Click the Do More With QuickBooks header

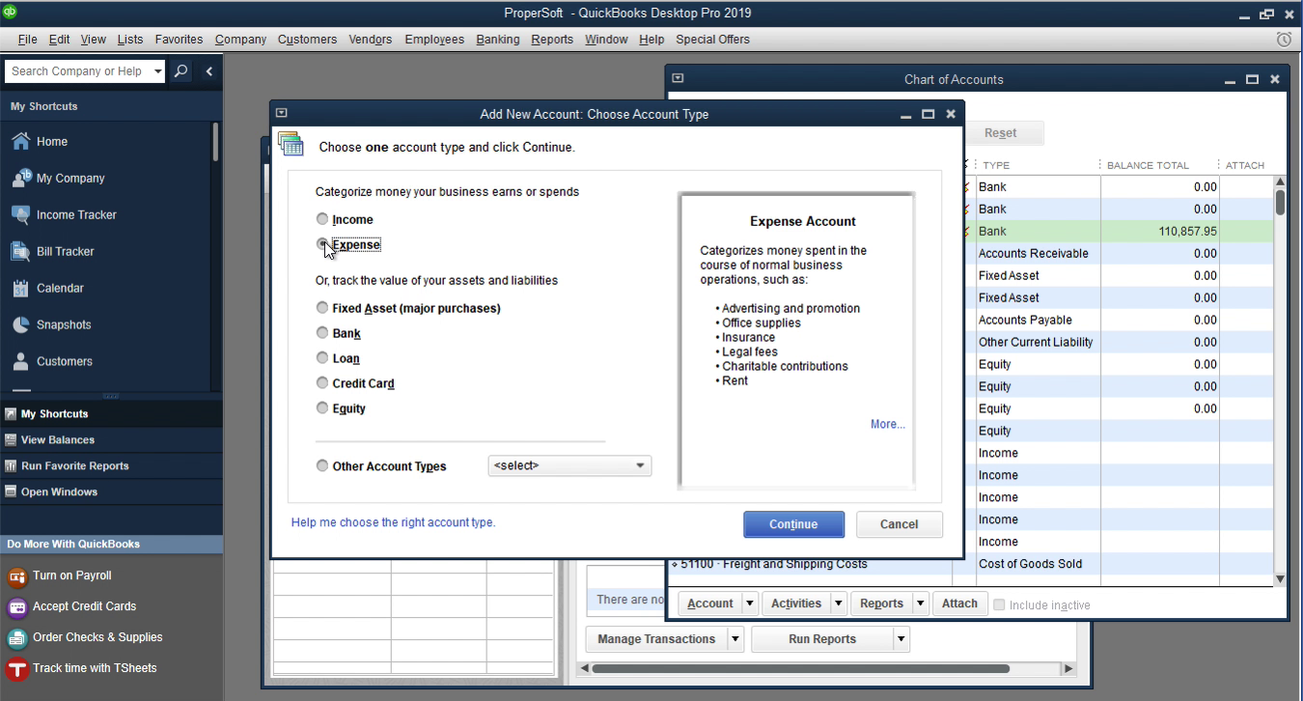[111, 545]
